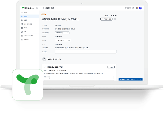Click the 弥生給与 Next logo

click(28, 8)
